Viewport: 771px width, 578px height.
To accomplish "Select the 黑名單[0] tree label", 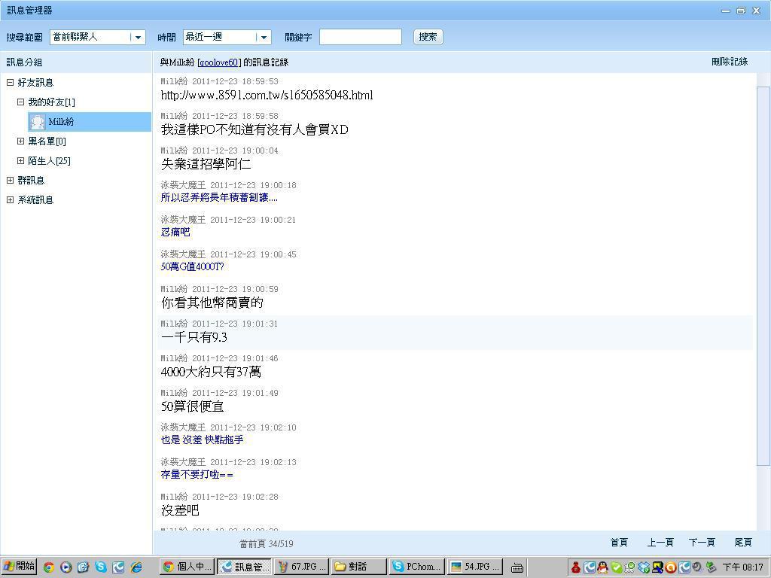I will coord(47,141).
